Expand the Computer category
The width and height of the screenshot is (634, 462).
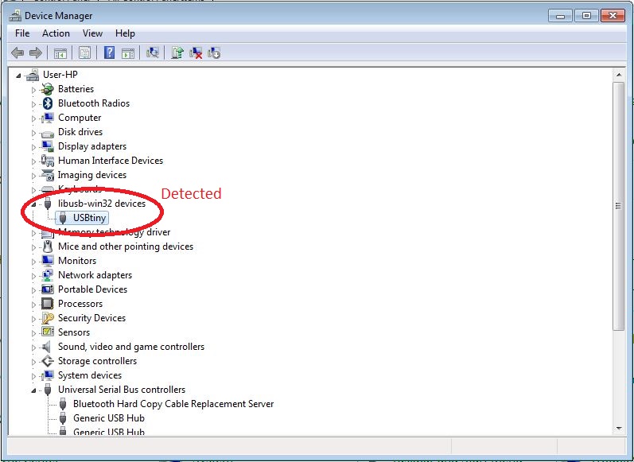point(33,118)
